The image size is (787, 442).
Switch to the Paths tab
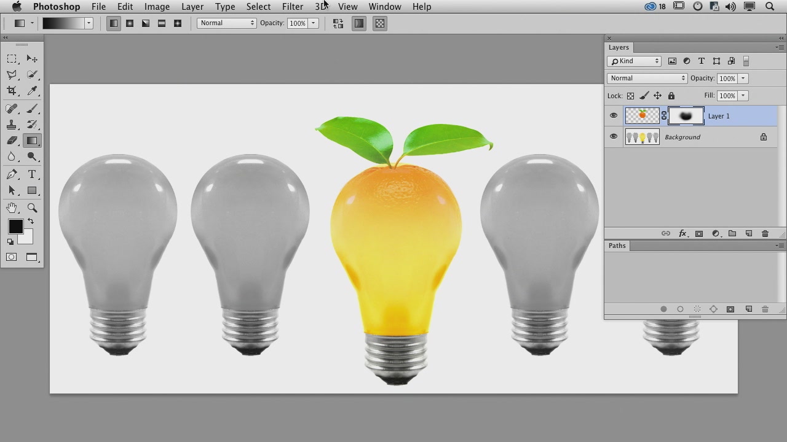click(x=617, y=246)
